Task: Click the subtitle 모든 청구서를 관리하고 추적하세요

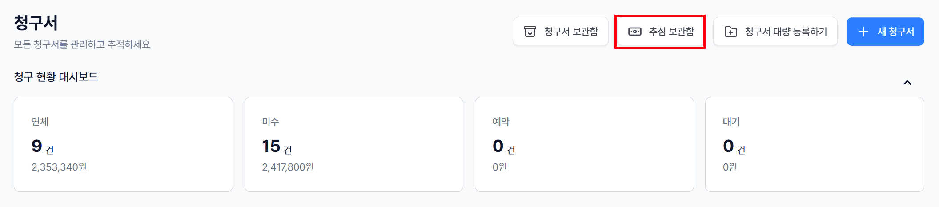Action: [x=82, y=44]
